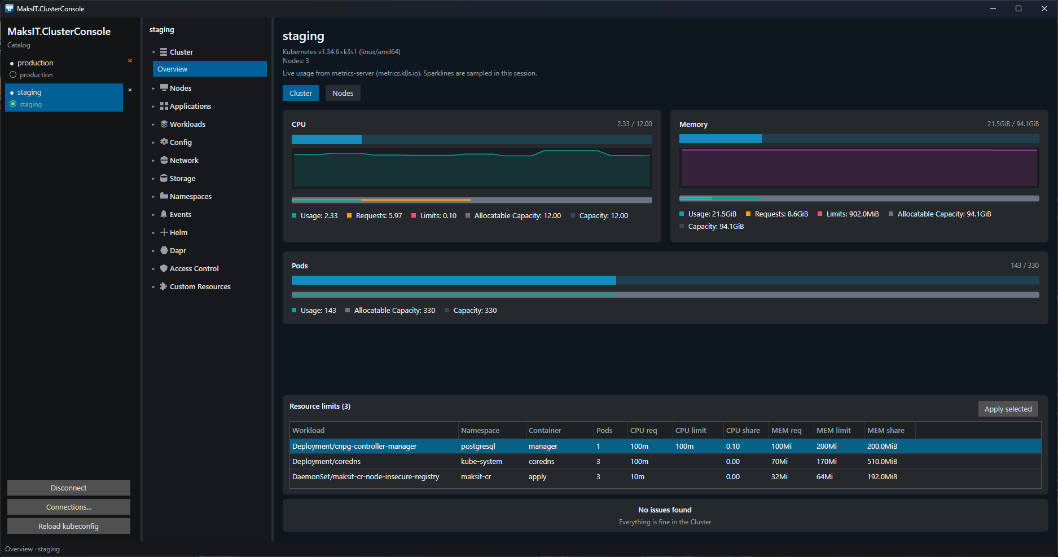Click the Memory sparkline chart
The image size is (1058, 557).
click(859, 167)
